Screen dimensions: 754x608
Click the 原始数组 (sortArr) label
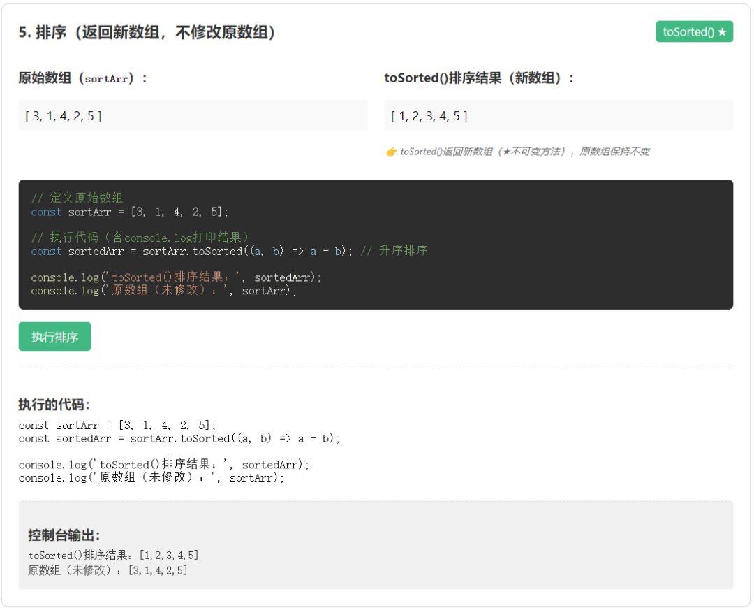(x=82, y=78)
